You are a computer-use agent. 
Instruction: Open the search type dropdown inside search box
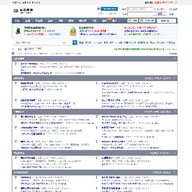tap(65, 43)
